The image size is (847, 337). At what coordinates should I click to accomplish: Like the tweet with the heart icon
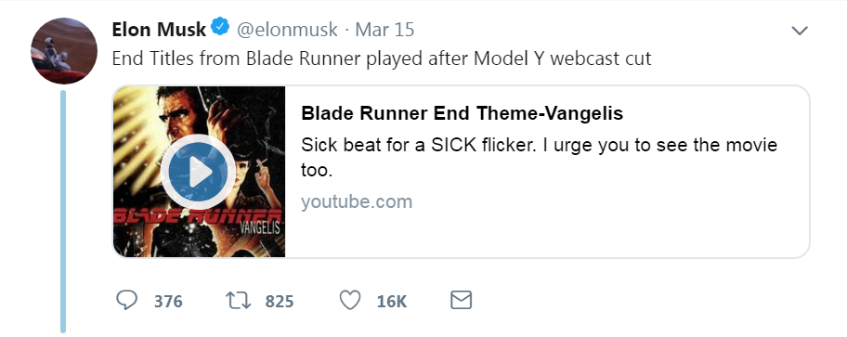[350, 300]
